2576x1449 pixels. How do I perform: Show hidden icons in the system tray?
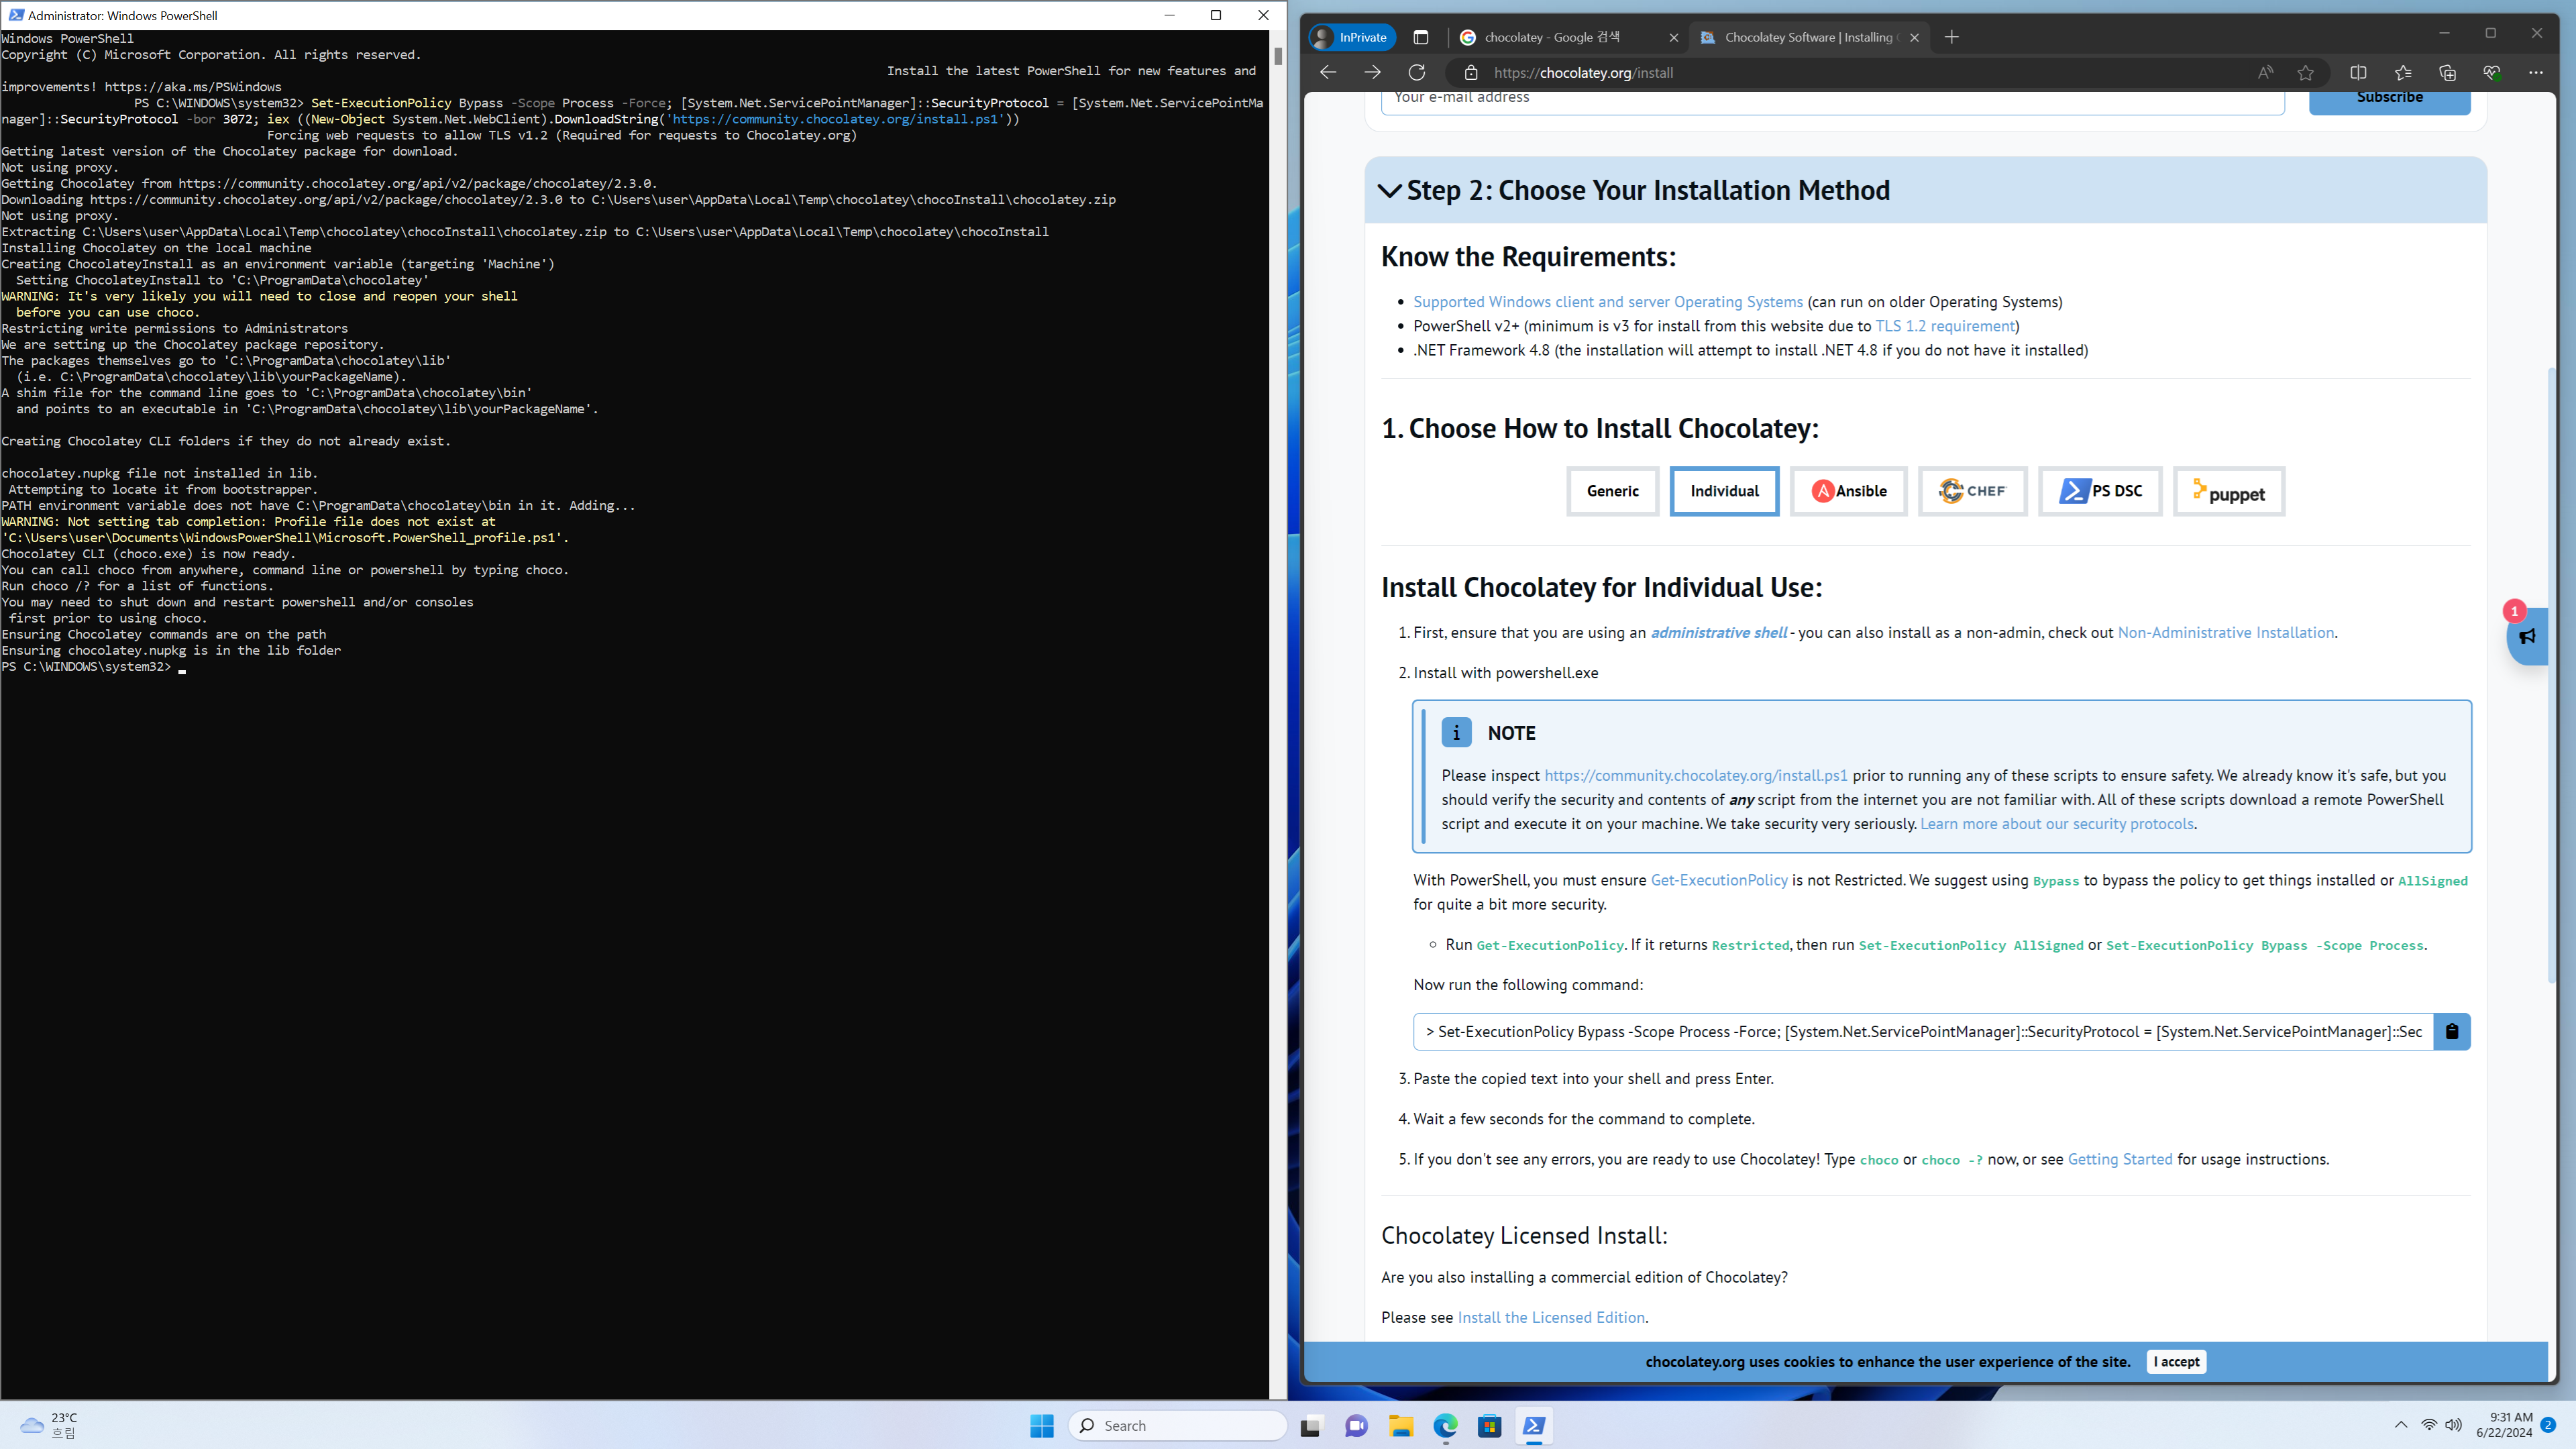[2400, 1425]
